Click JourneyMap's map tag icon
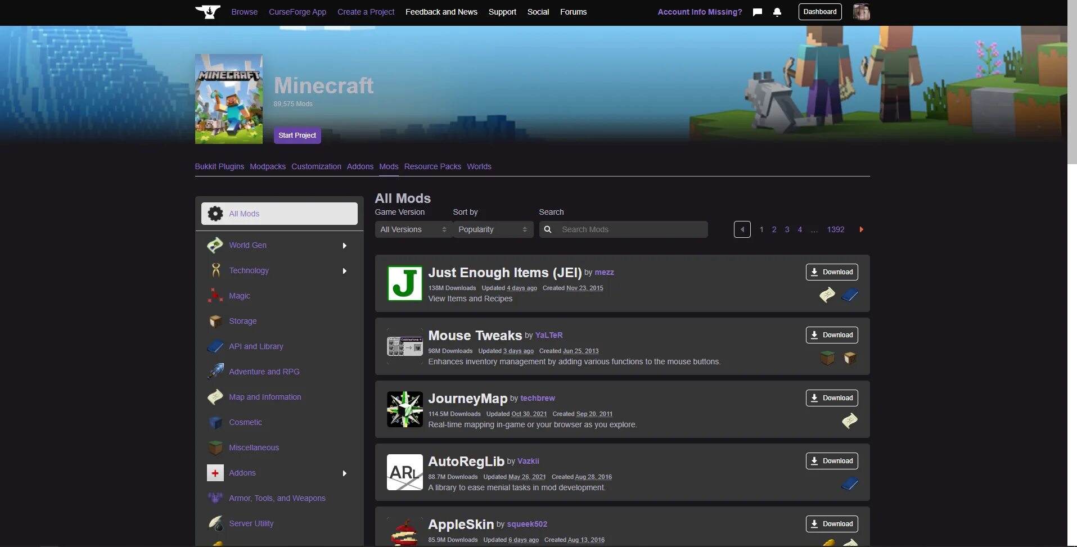Screen dimensions: 1077x547 850,421
